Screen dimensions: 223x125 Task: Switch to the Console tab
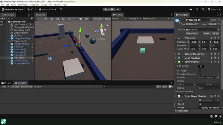21,83
